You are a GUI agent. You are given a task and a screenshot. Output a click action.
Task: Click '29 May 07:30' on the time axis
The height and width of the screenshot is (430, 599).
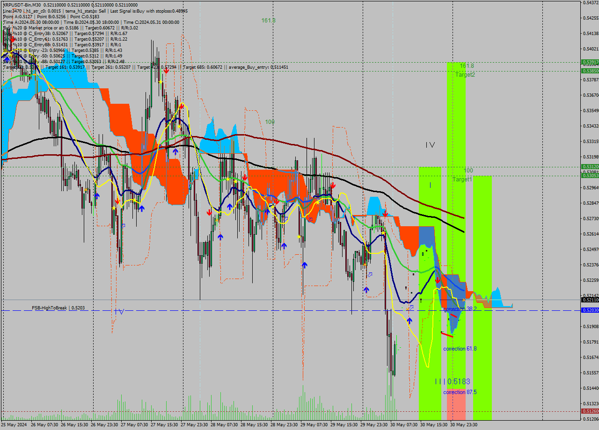pyautogui.click(x=315, y=425)
